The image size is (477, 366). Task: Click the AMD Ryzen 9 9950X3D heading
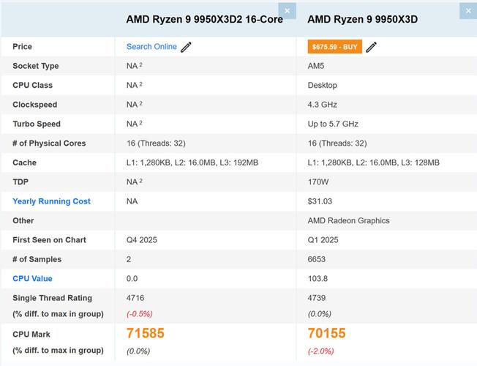coord(362,20)
